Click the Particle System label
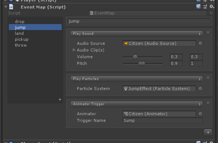Image resolution: width=218 pixels, height=143 pixels. 93,89
